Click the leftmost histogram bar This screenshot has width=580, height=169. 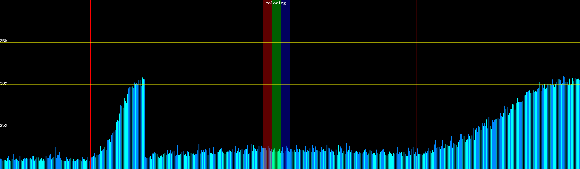(x=1, y=164)
